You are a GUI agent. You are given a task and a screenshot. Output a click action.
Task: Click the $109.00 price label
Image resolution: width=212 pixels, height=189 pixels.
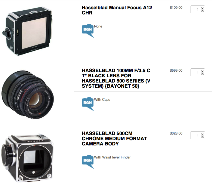coord(176,8)
